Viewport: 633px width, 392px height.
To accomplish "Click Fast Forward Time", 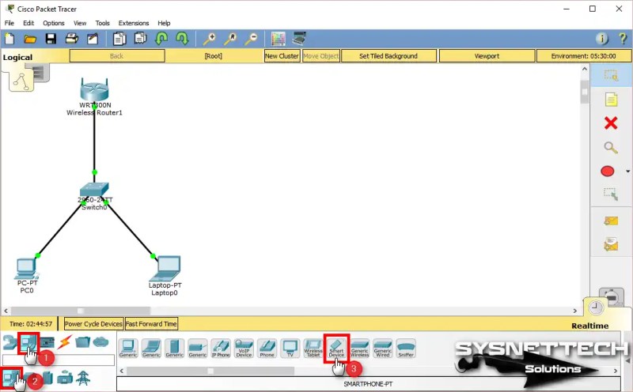I will [151, 324].
